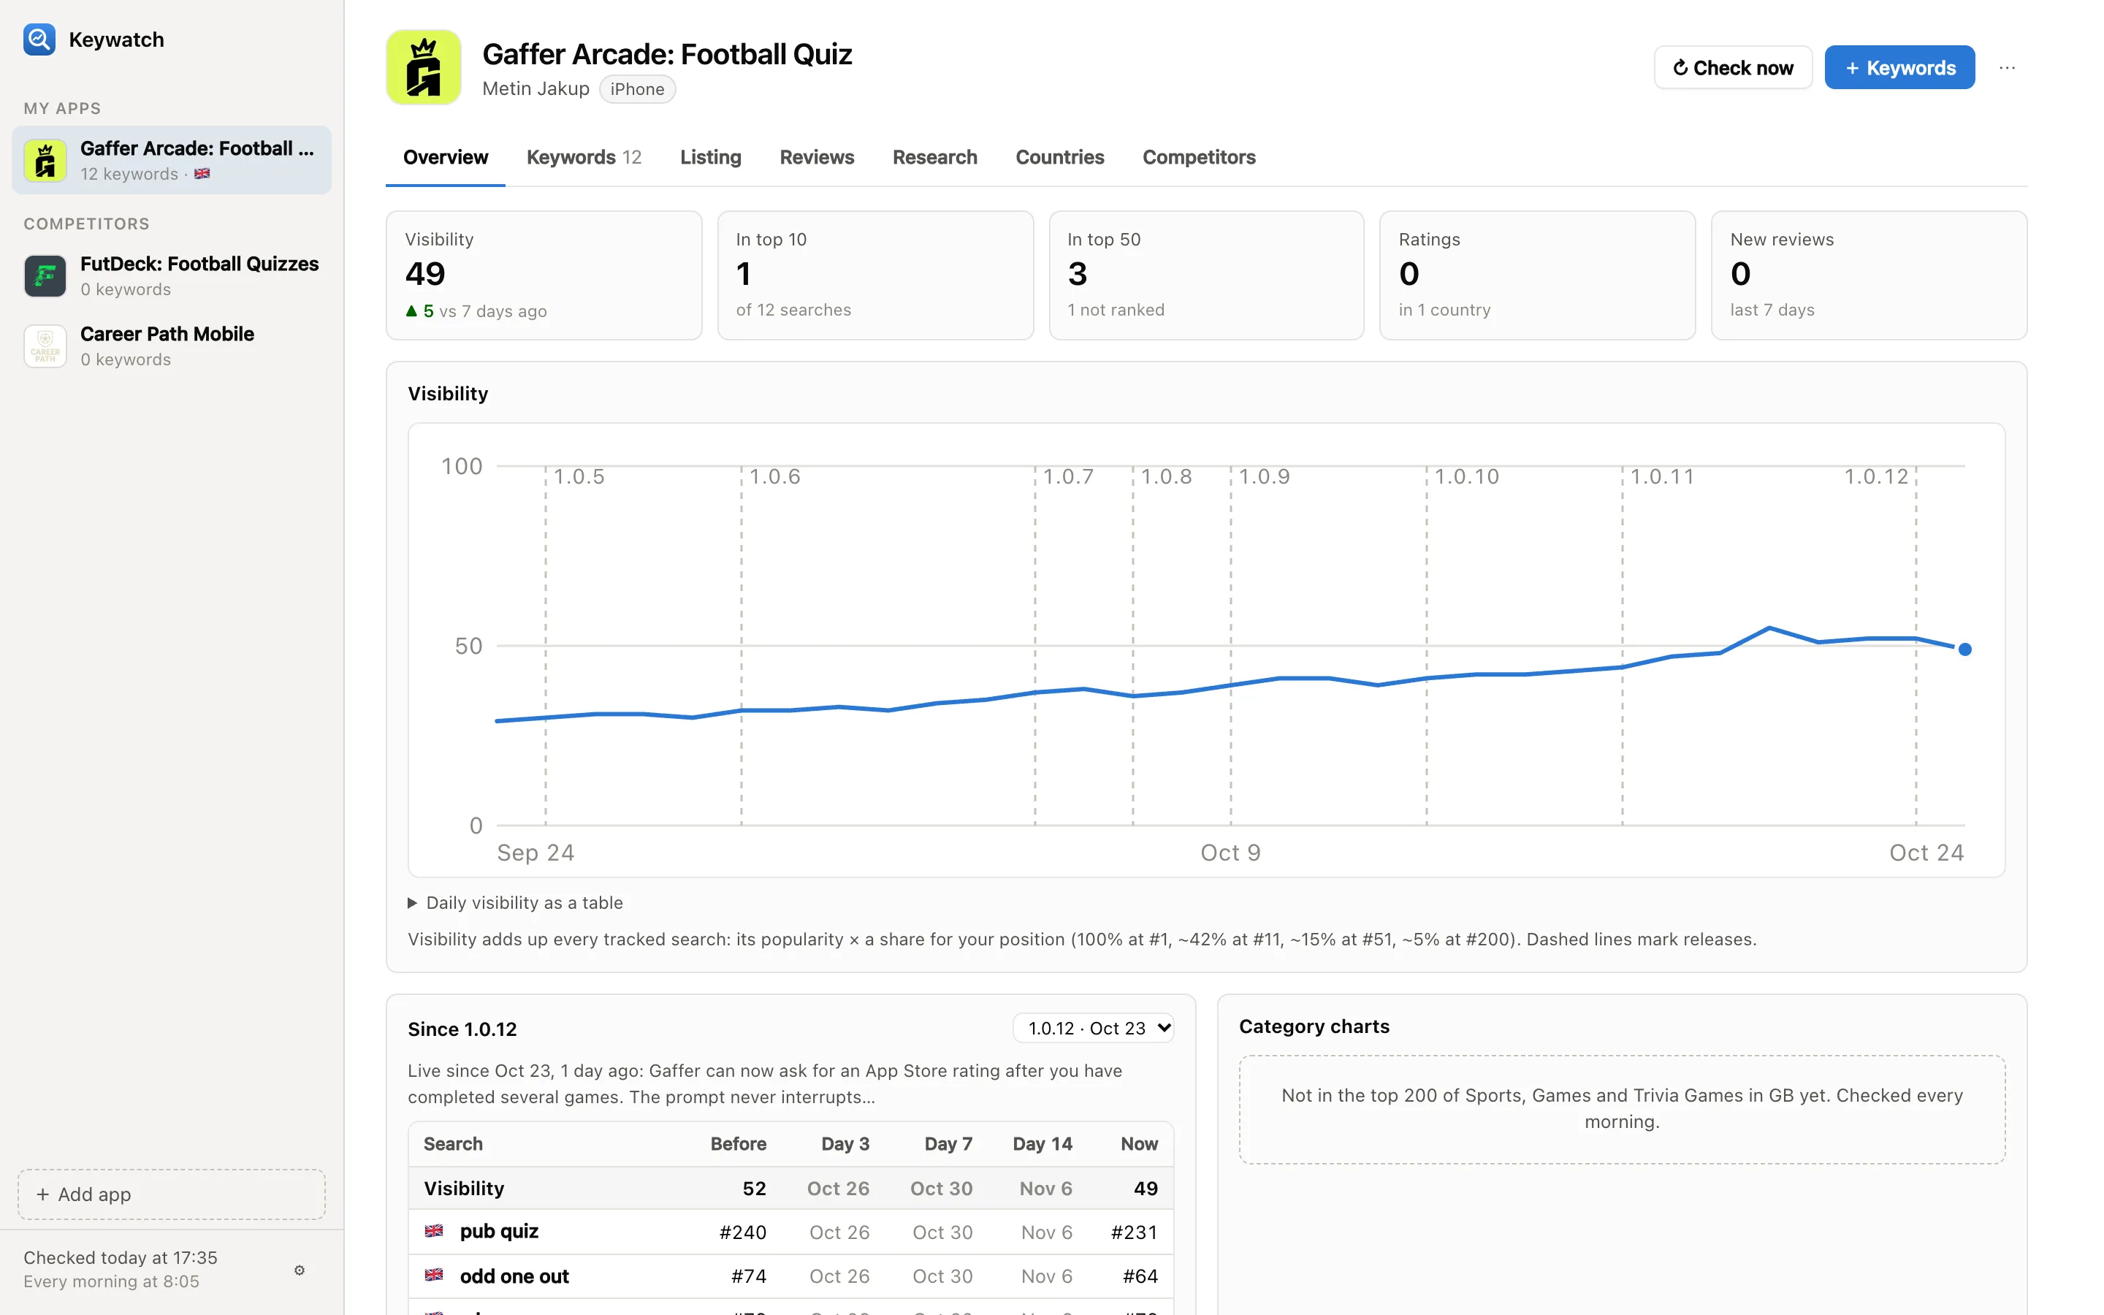This screenshot has height=1315, width=2104.
Task: Open the 1.0.12 · Oct 23 version dropdown
Action: 1094,1028
